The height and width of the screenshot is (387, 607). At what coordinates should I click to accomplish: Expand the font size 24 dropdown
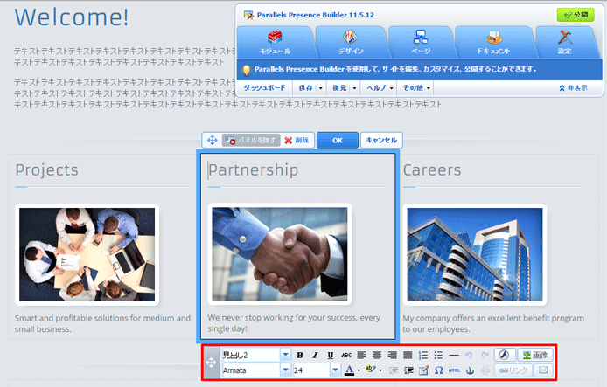(x=335, y=370)
